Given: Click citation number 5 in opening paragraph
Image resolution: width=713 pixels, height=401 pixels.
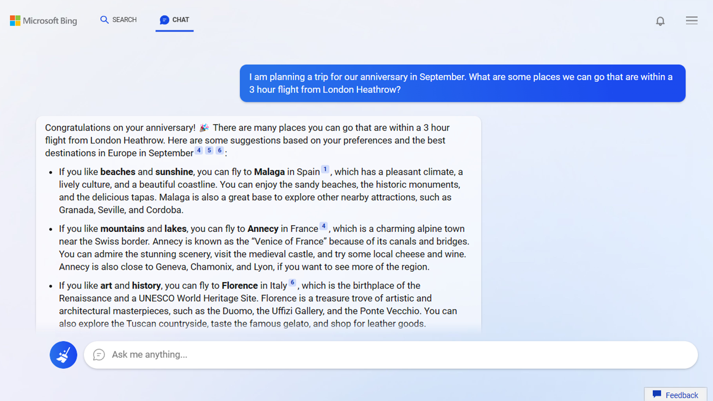Looking at the screenshot, I should coord(209,151).
